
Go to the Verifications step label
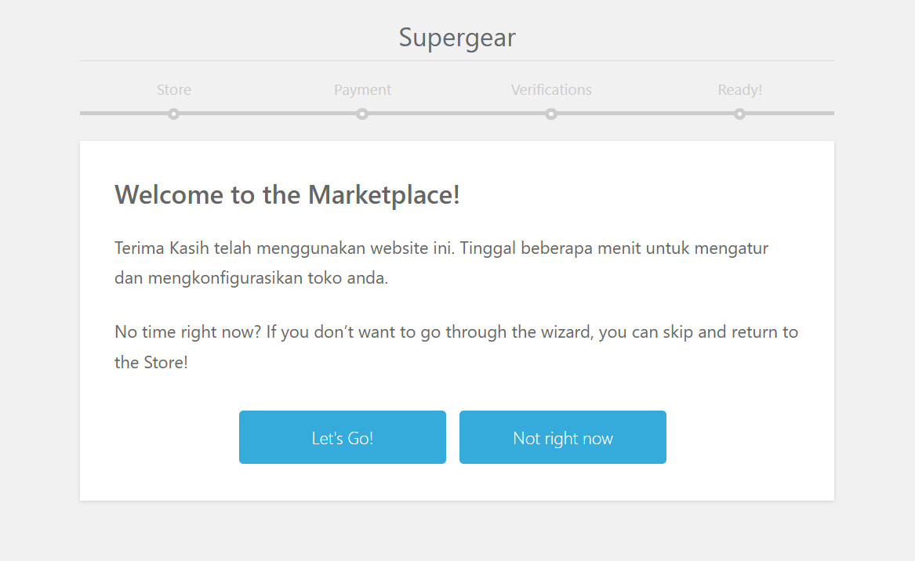[x=551, y=90]
